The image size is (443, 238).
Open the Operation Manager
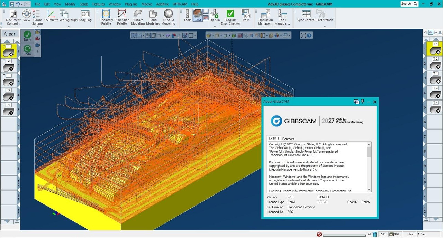(x=265, y=17)
